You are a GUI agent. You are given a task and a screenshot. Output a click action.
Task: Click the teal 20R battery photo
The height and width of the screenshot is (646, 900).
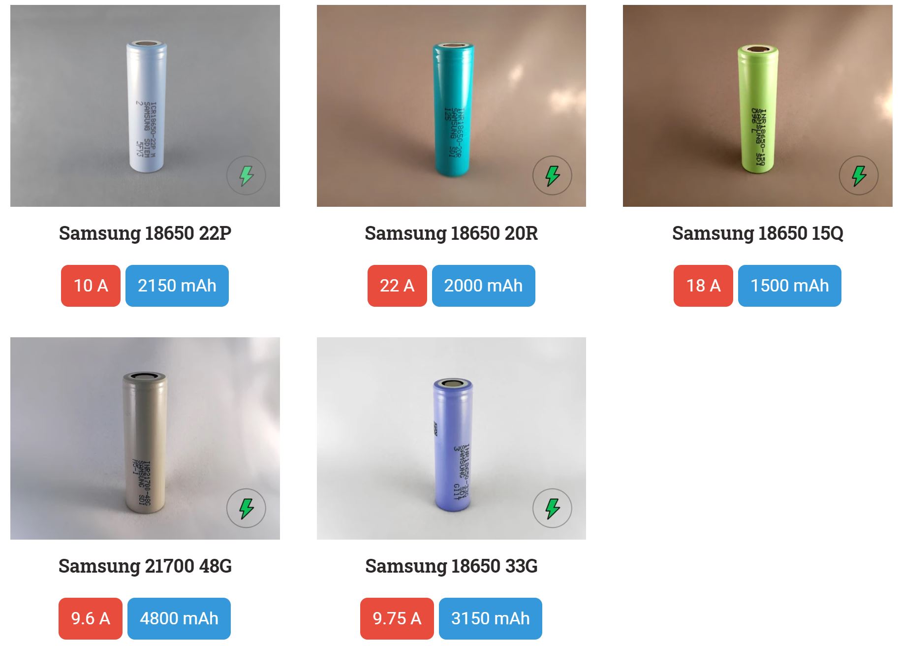[x=453, y=108]
